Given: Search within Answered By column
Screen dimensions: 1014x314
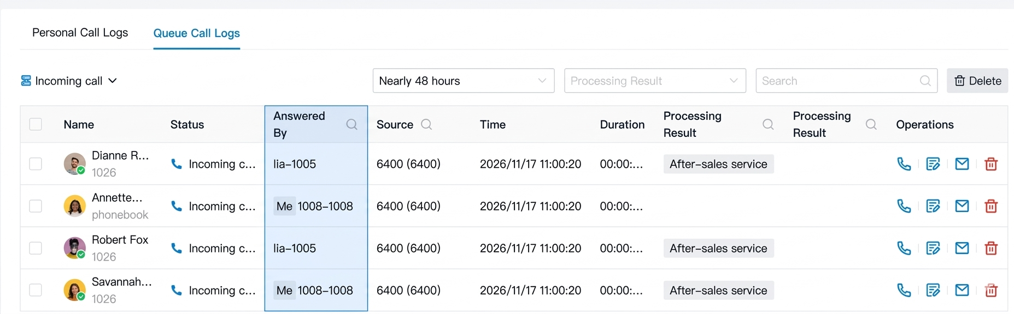Looking at the screenshot, I should pyautogui.click(x=352, y=124).
